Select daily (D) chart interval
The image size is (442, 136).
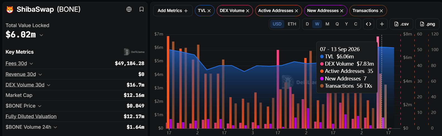point(307,24)
